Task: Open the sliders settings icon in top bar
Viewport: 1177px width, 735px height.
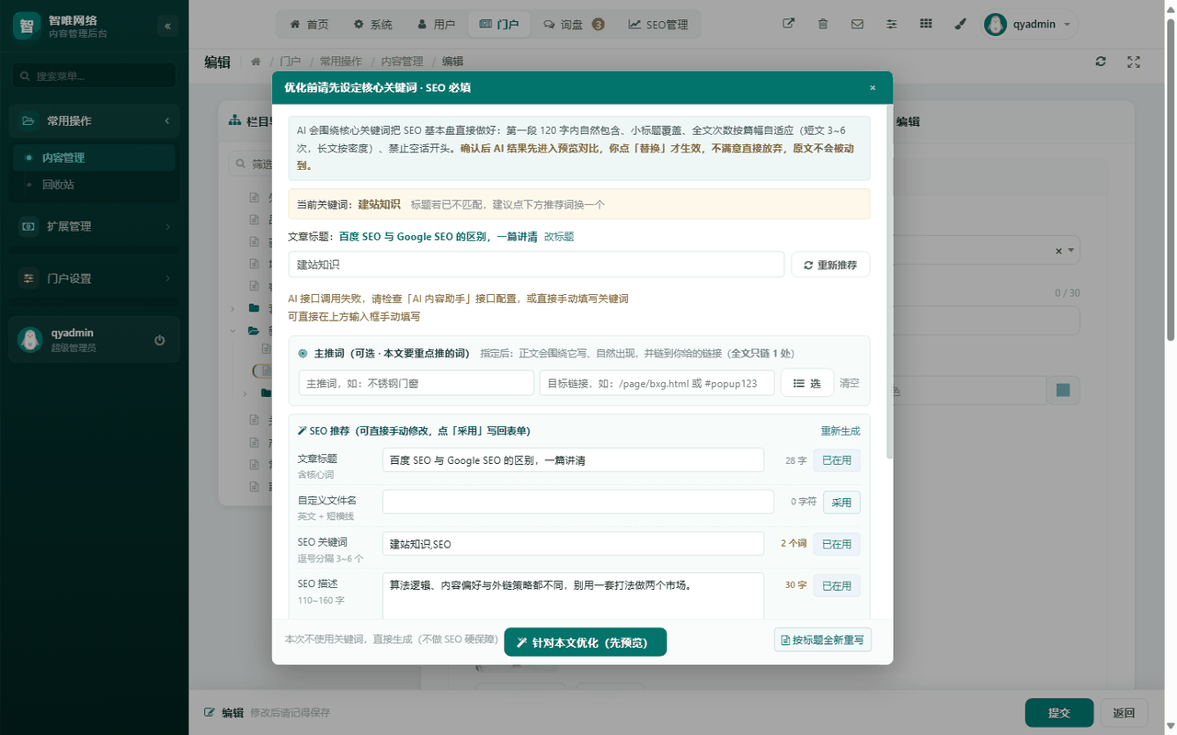Action: click(x=891, y=25)
